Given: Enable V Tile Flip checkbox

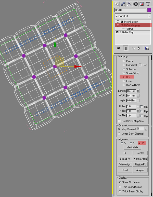Looking at the screenshot, I should (x=142, y=111).
